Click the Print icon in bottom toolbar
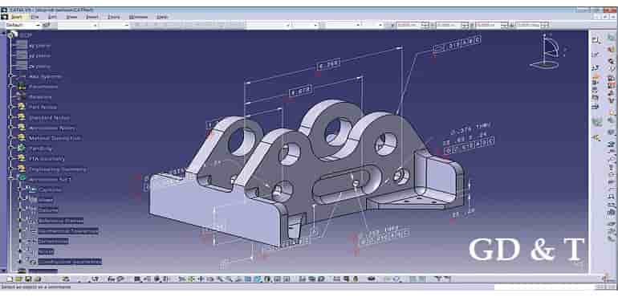This screenshot has height=297, width=618. (x=37, y=279)
